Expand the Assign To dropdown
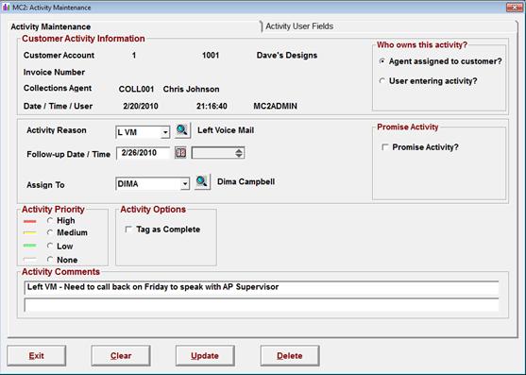Viewport: 526px width, 375px height. 185,184
